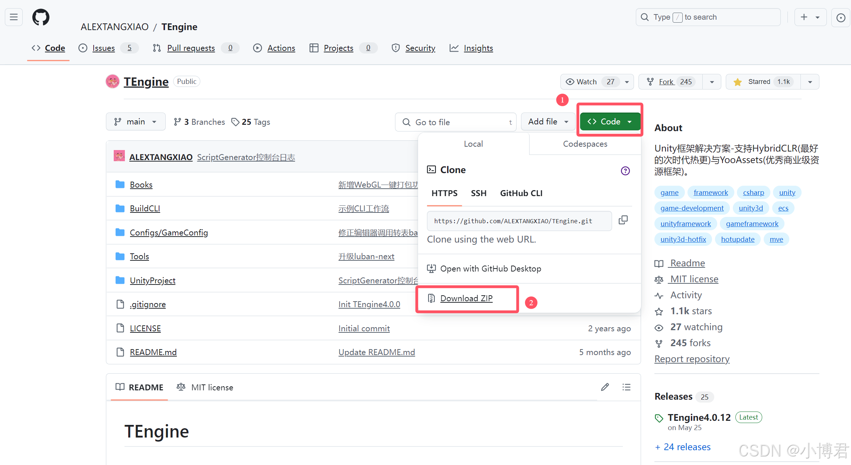851x465 pixels.
Task: Open the README outline list icon
Action: [x=627, y=387]
